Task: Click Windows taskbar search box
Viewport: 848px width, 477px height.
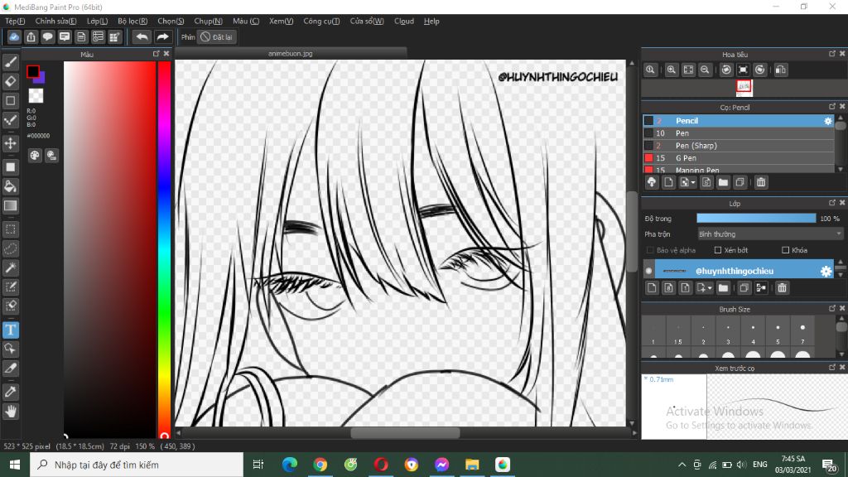Action: [137, 465]
